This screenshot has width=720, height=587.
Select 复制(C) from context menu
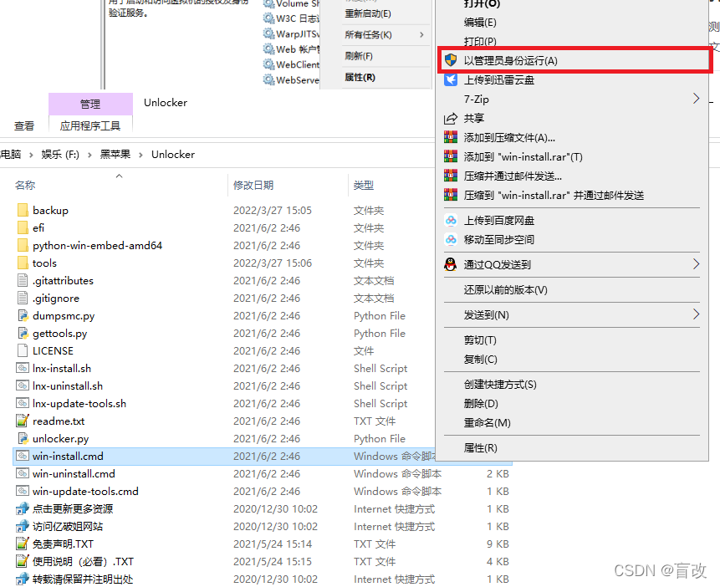pos(480,360)
